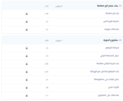The image size is (123, 101).
Task: Open lesson عمل تنقلات في Navigation
Action: point(107,79)
